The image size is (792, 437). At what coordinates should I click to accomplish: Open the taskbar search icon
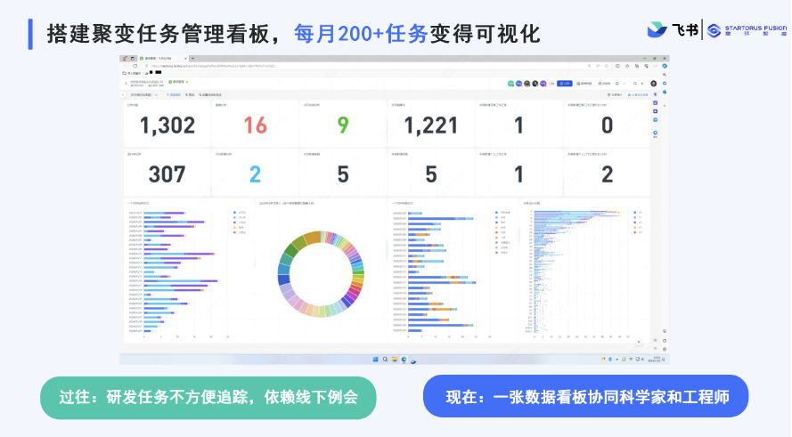[384, 359]
